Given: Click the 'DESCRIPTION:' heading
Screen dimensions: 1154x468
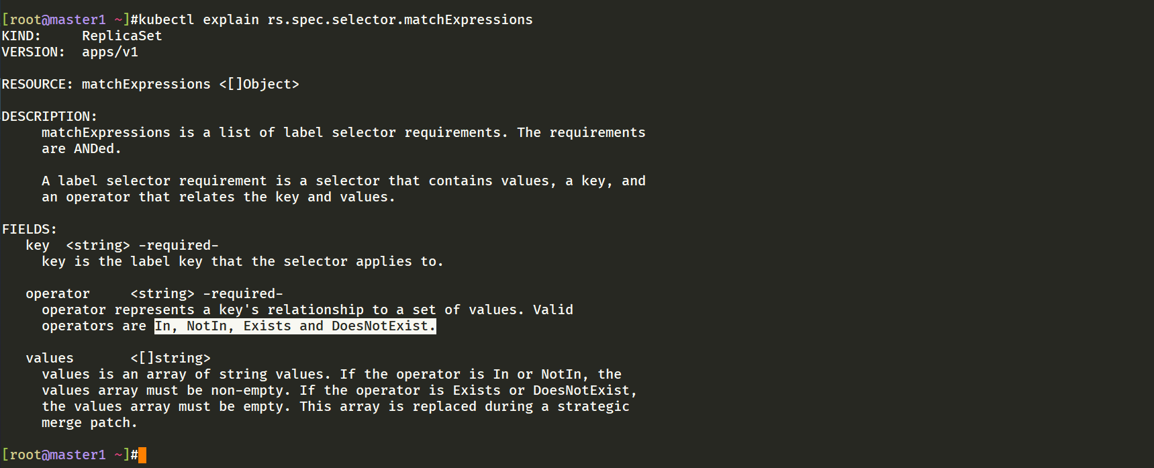Looking at the screenshot, I should tap(50, 117).
